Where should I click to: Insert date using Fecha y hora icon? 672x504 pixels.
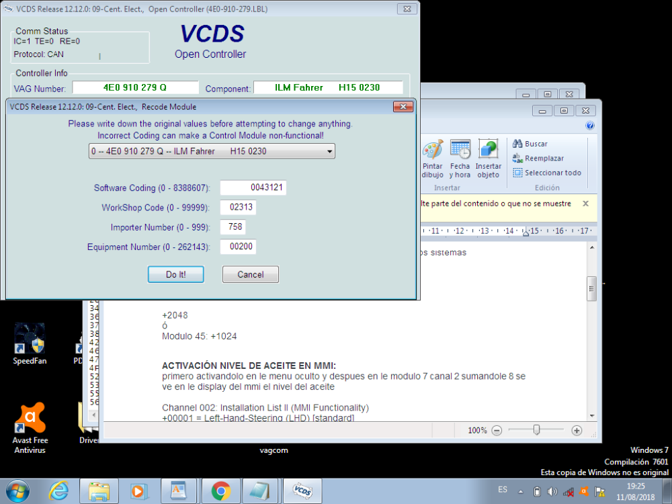pyautogui.click(x=460, y=159)
